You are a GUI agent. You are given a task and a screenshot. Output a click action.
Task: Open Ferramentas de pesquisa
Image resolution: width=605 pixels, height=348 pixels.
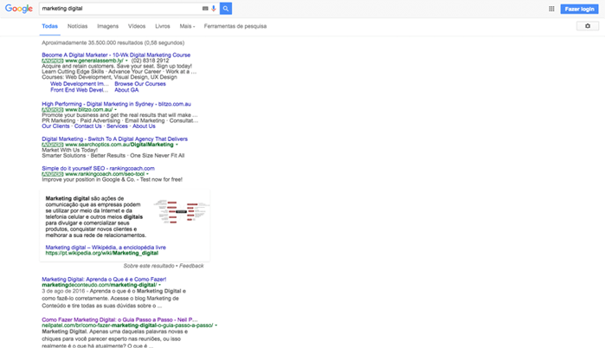(235, 26)
